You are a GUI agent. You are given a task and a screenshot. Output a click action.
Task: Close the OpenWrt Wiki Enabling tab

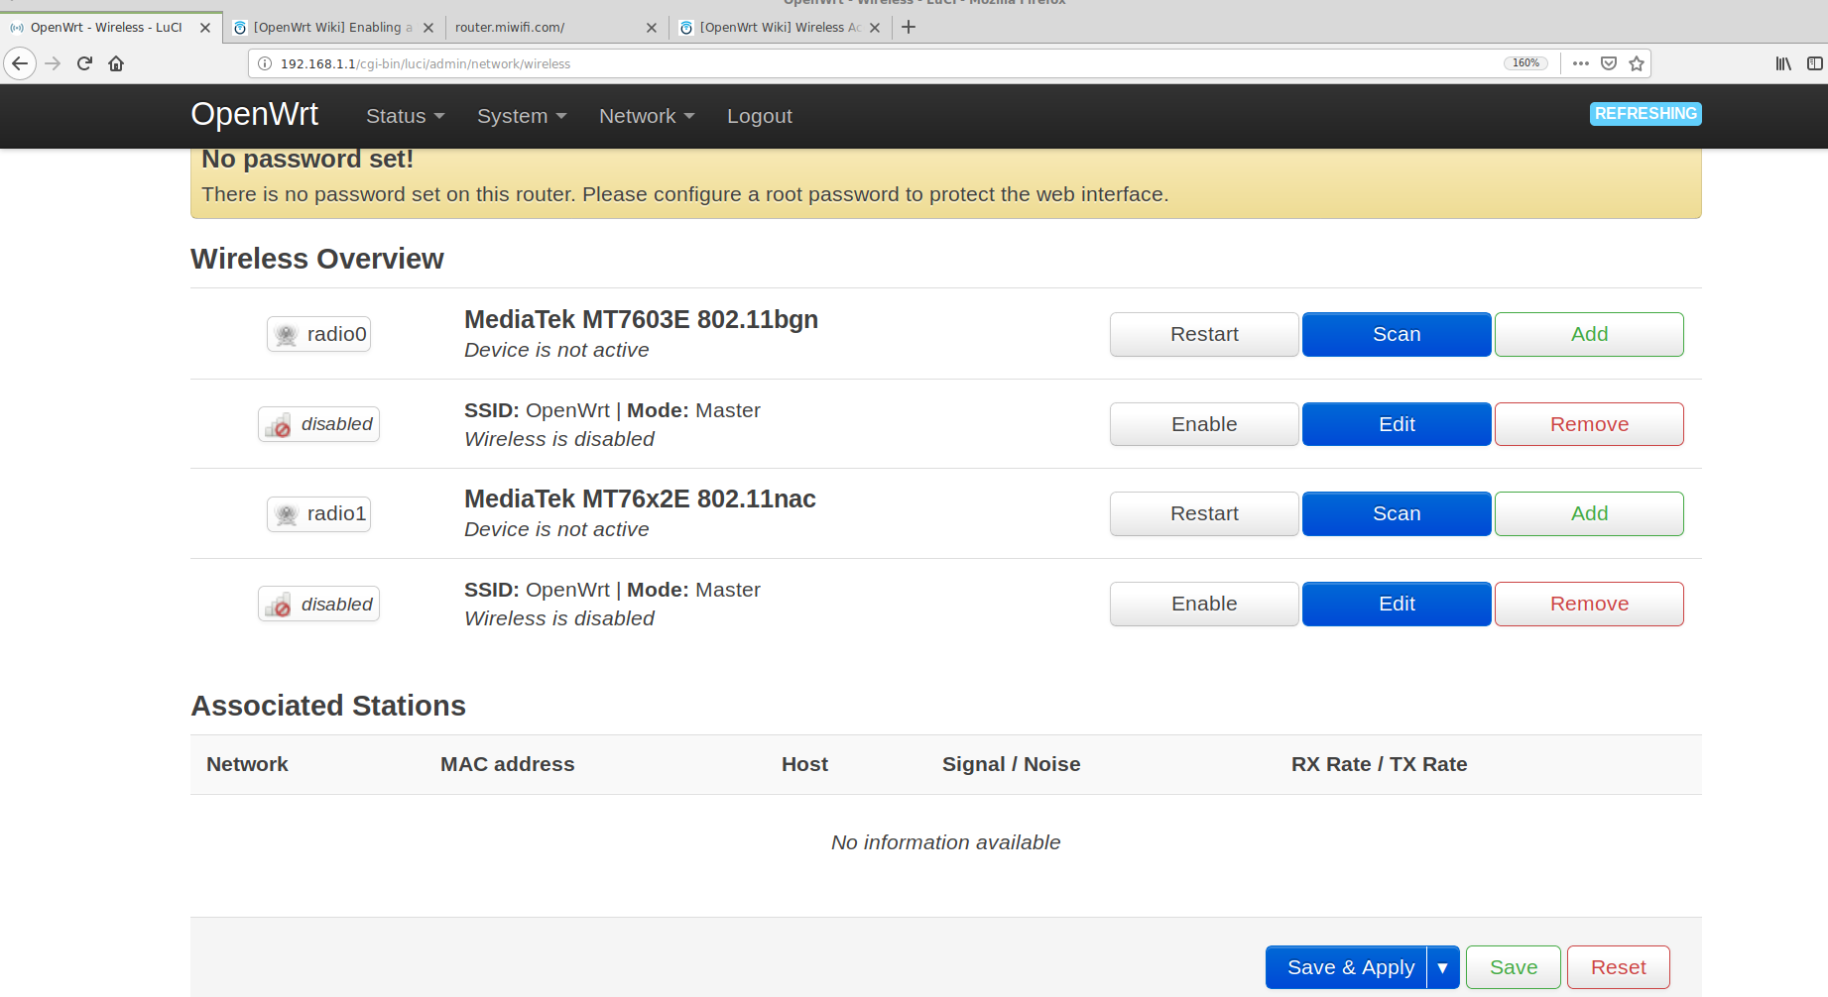coord(428,28)
